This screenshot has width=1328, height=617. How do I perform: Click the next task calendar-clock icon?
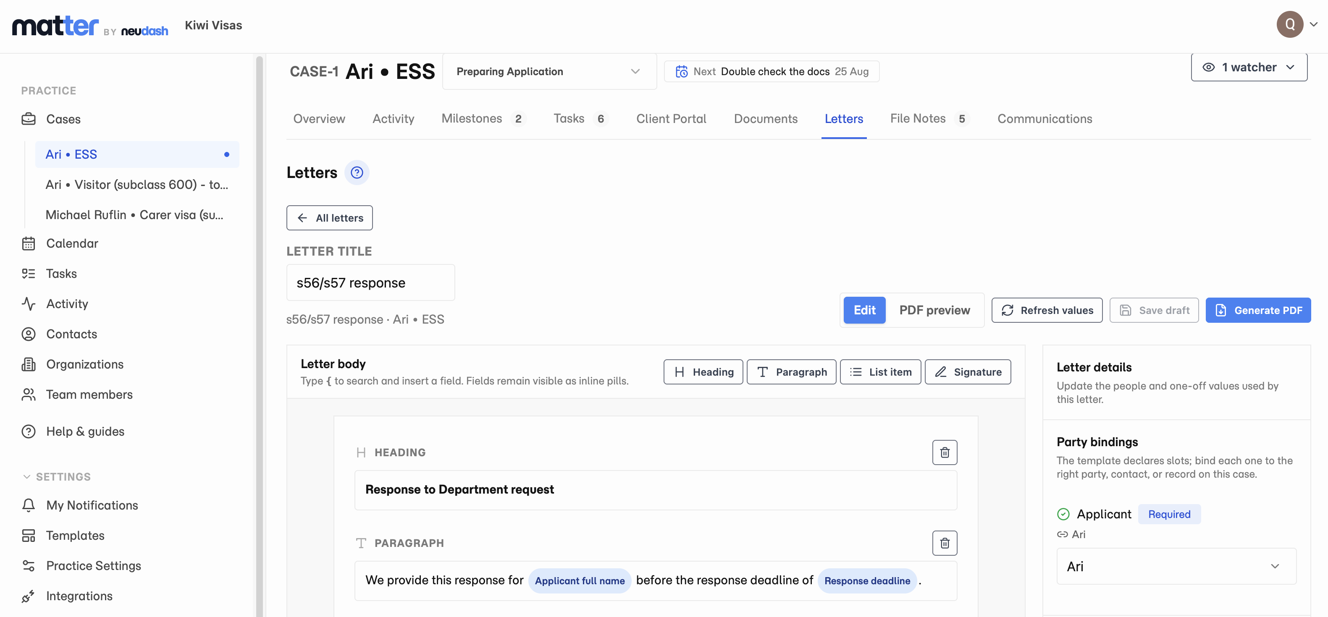pos(682,72)
